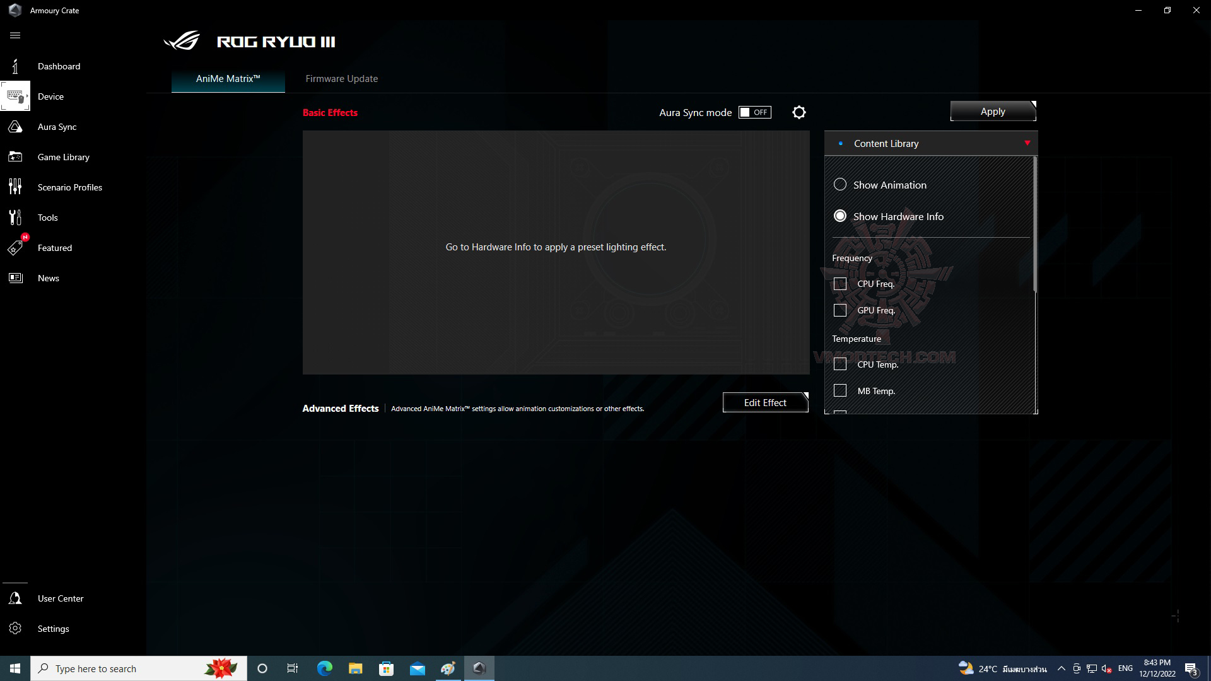Open the Scenario Profiles sliders icon

[15, 187]
